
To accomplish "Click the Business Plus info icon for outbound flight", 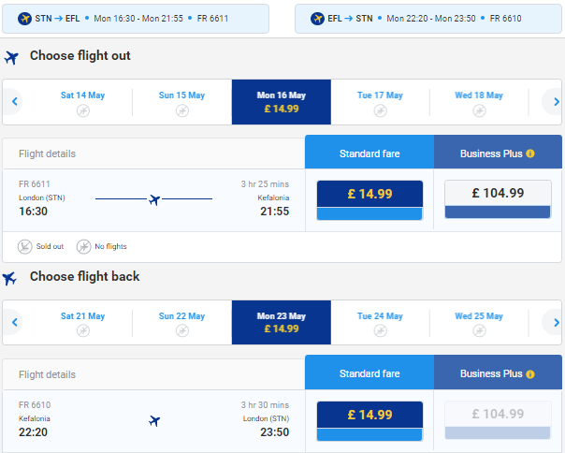I will point(530,153).
